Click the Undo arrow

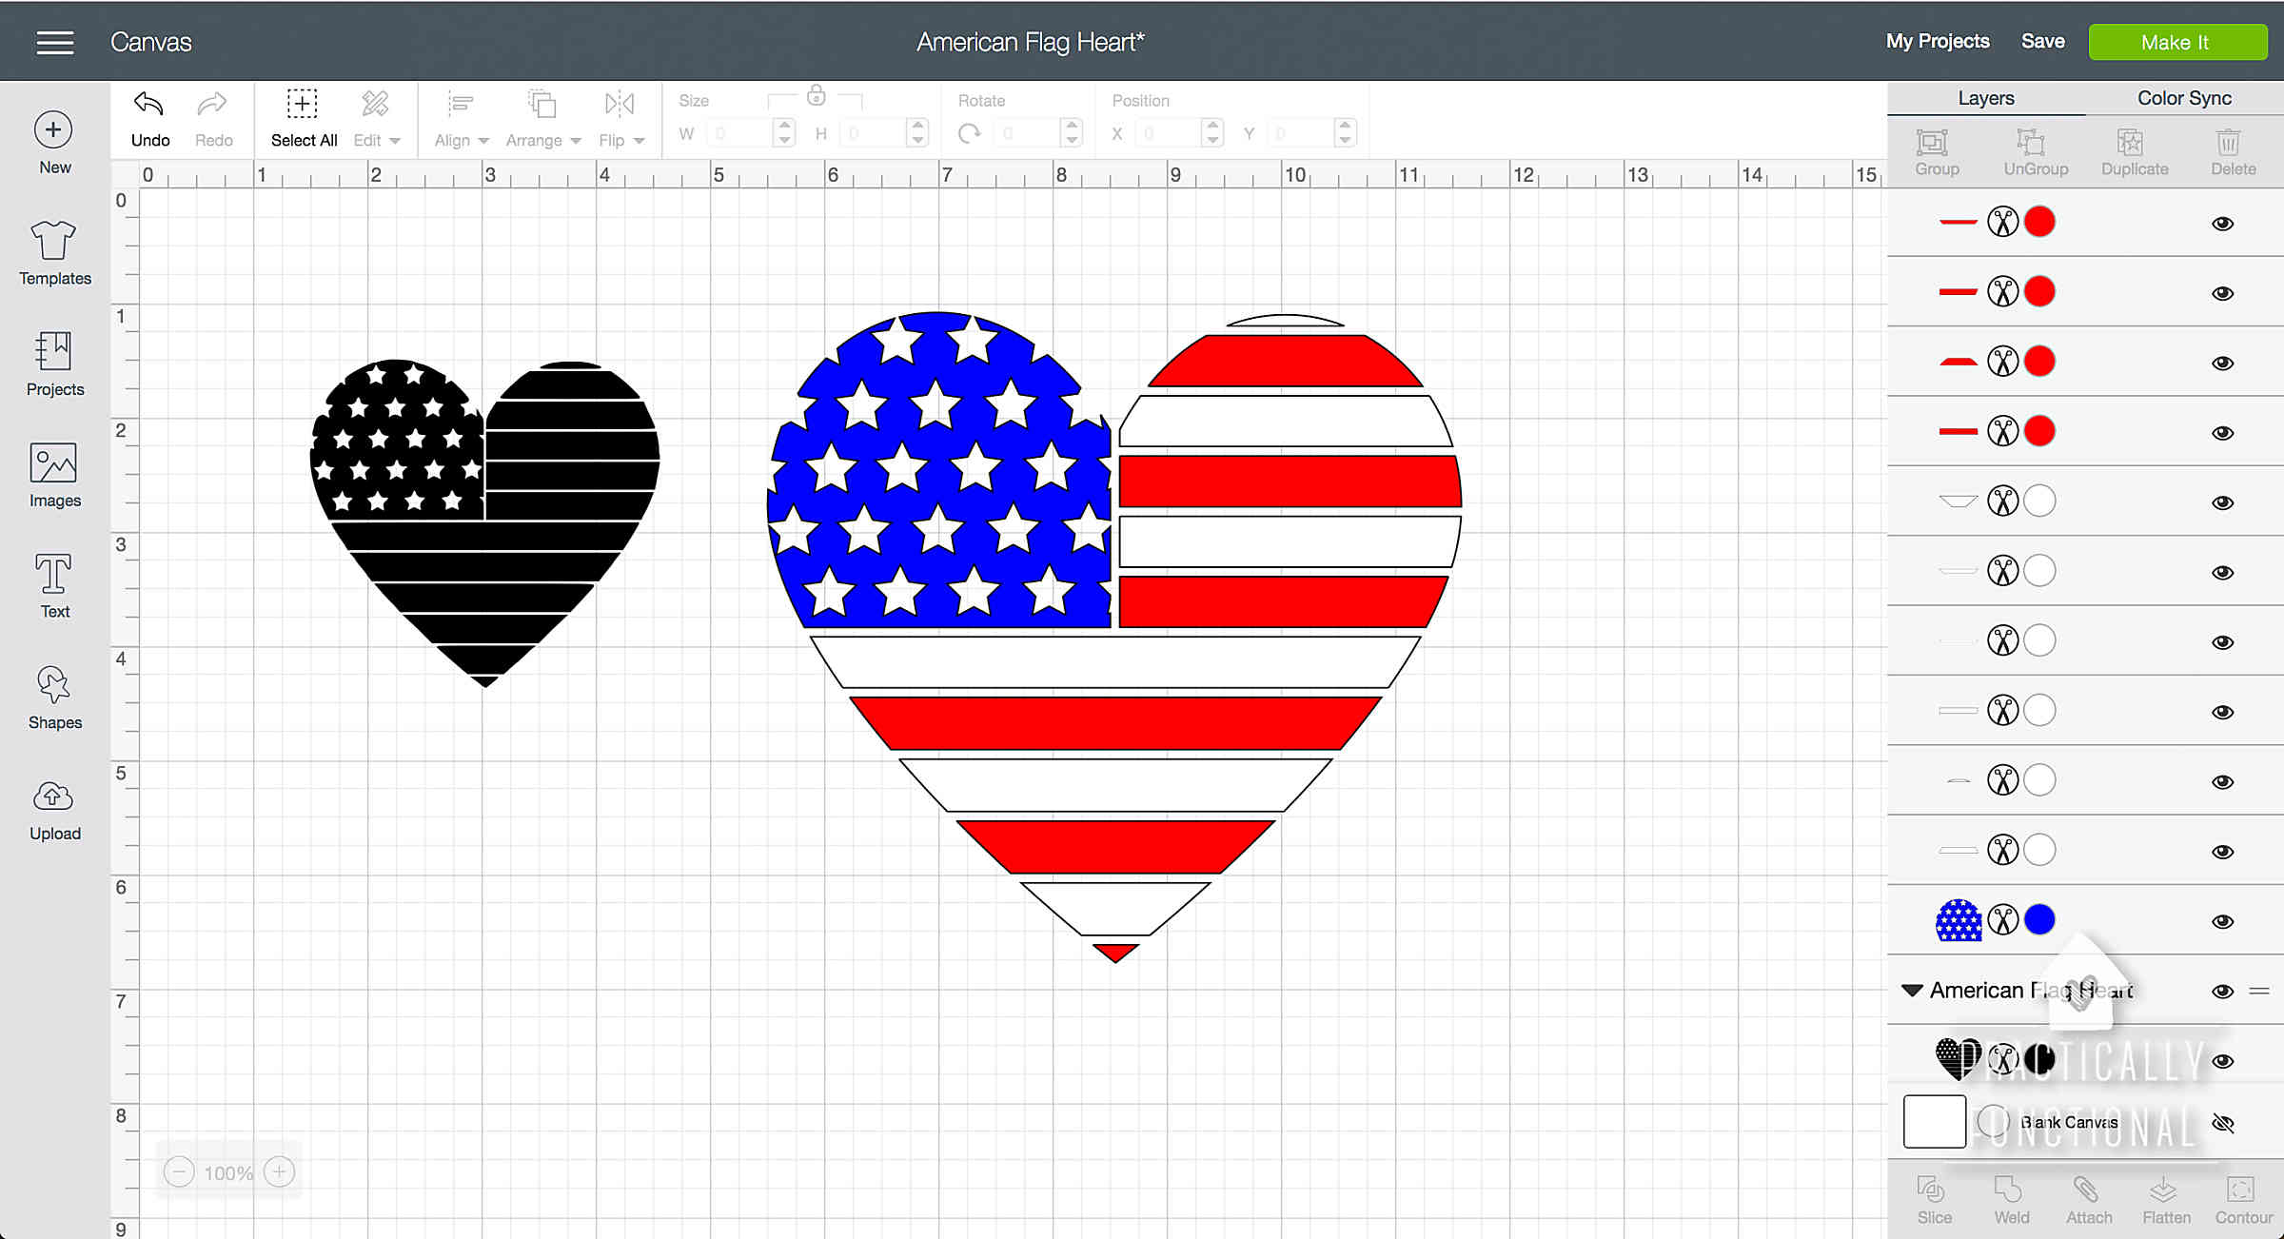(x=149, y=105)
